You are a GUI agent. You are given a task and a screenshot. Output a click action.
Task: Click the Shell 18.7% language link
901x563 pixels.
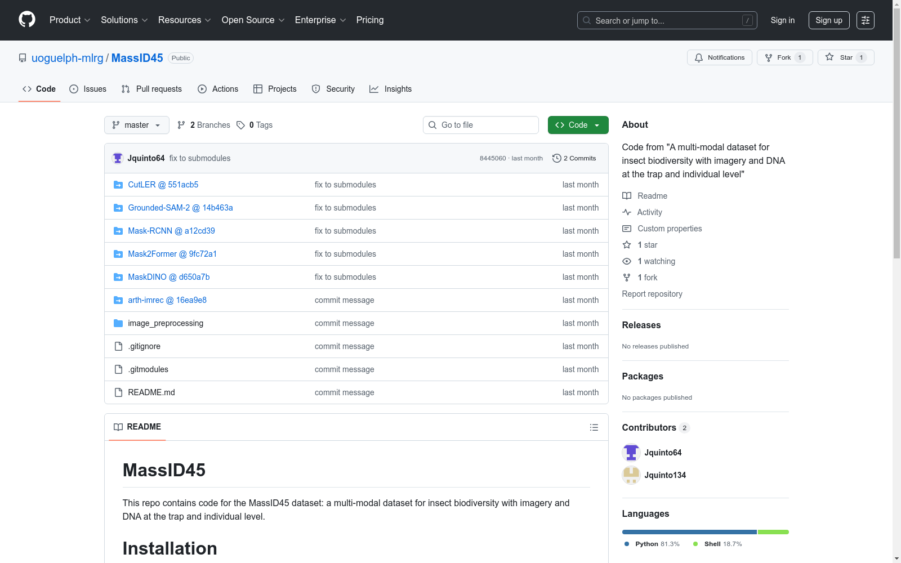coord(717,544)
